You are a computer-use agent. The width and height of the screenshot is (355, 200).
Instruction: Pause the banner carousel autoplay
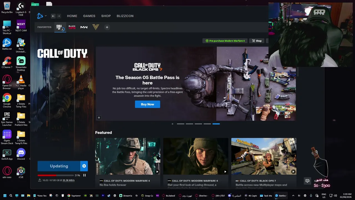tap(99, 117)
